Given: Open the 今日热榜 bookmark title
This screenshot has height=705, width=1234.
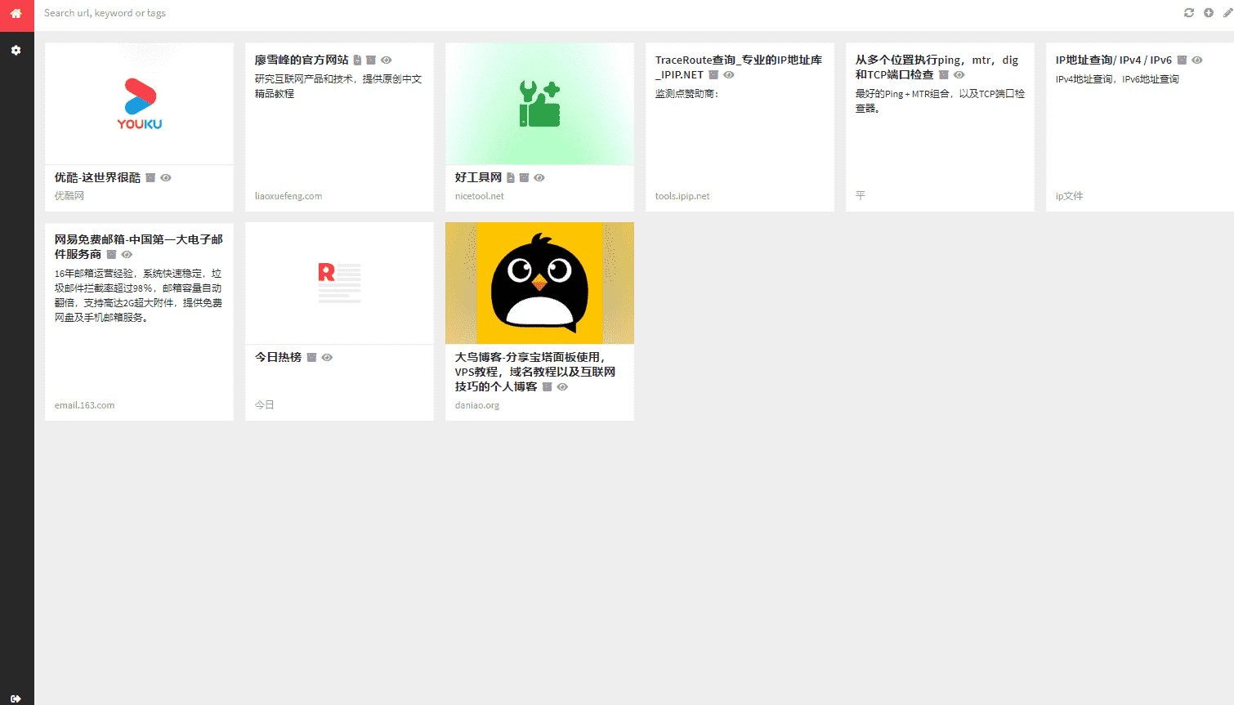Looking at the screenshot, I should point(278,357).
